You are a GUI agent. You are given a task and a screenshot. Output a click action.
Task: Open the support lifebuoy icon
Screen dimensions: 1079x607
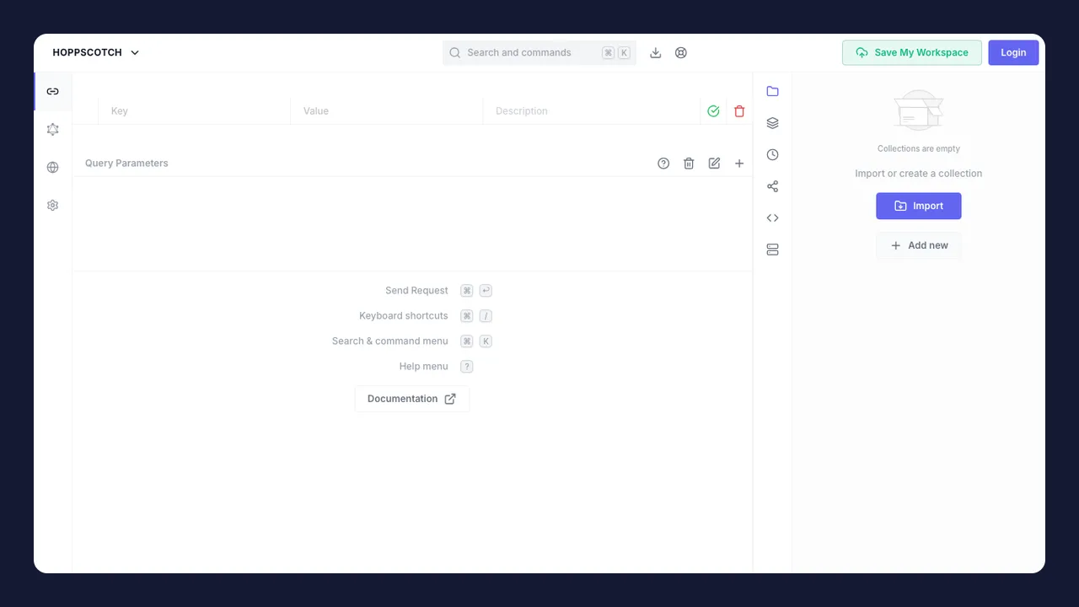pos(681,52)
